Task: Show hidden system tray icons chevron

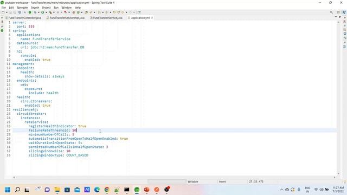Action: tap(281, 190)
